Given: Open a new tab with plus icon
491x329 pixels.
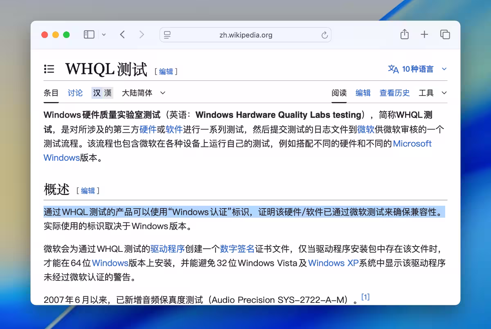Looking at the screenshot, I should click(x=424, y=35).
